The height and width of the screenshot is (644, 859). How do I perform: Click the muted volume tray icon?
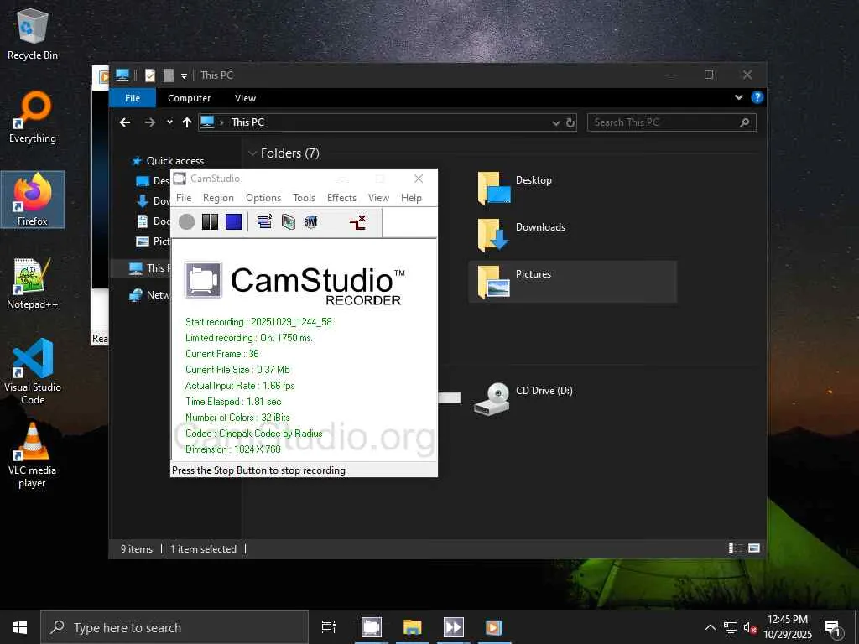(x=750, y=627)
